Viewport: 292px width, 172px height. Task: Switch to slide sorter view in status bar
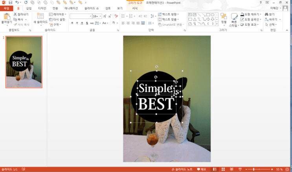click(223, 169)
